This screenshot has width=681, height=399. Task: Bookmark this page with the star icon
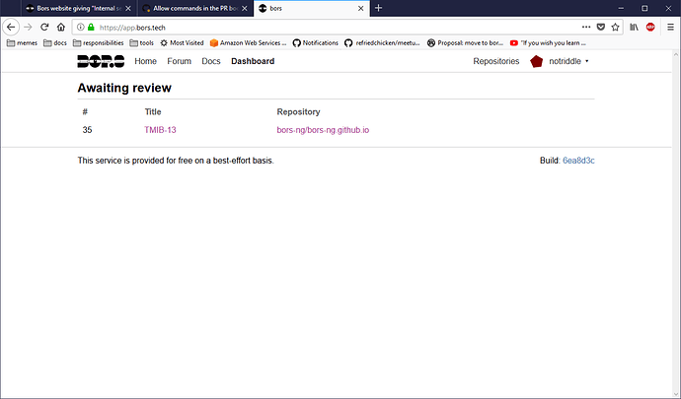point(615,27)
